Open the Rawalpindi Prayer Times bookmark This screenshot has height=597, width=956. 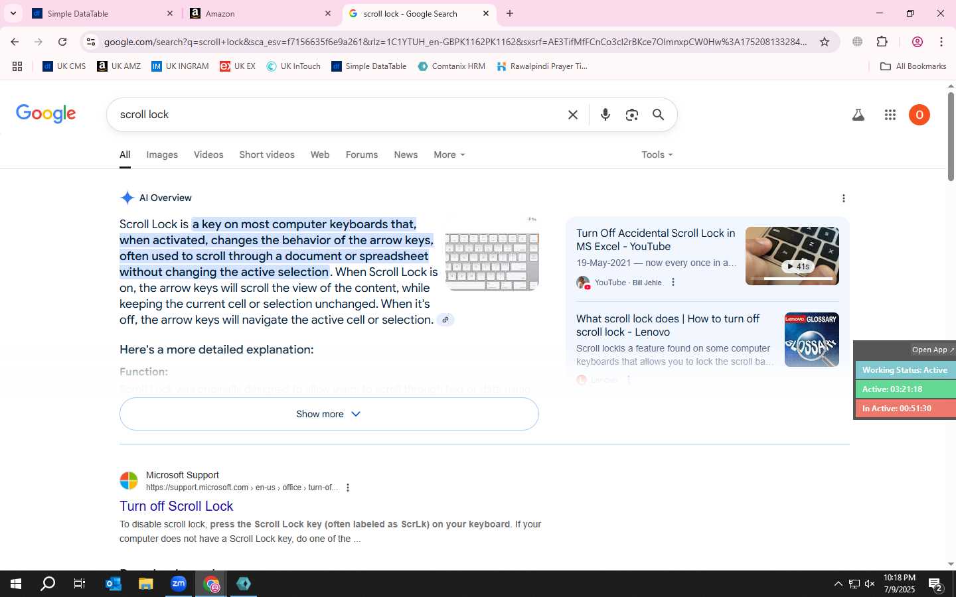(x=542, y=66)
